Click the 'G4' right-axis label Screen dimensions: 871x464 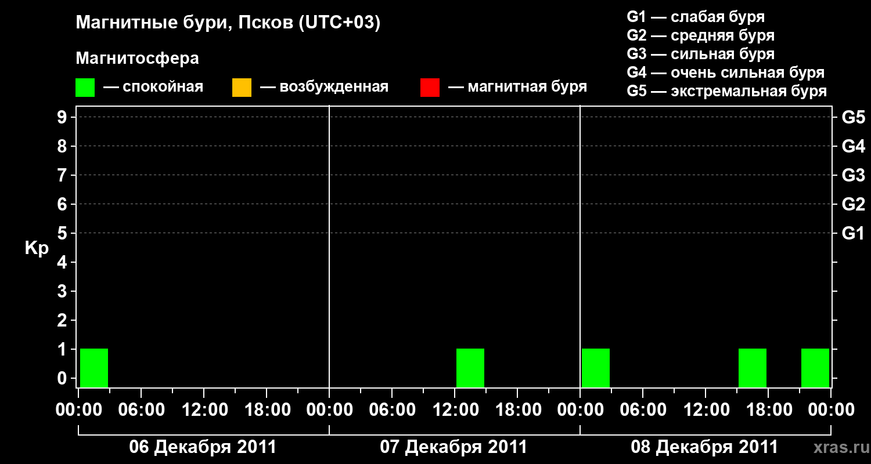tap(854, 146)
